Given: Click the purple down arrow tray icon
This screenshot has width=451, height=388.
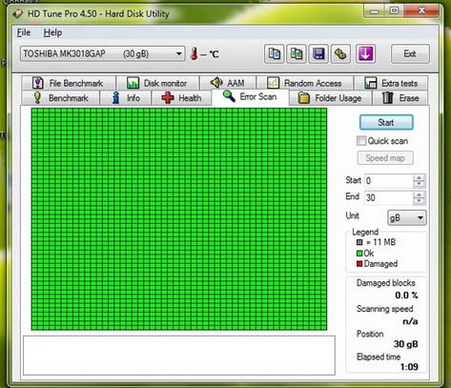Looking at the screenshot, I should [365, 53].
